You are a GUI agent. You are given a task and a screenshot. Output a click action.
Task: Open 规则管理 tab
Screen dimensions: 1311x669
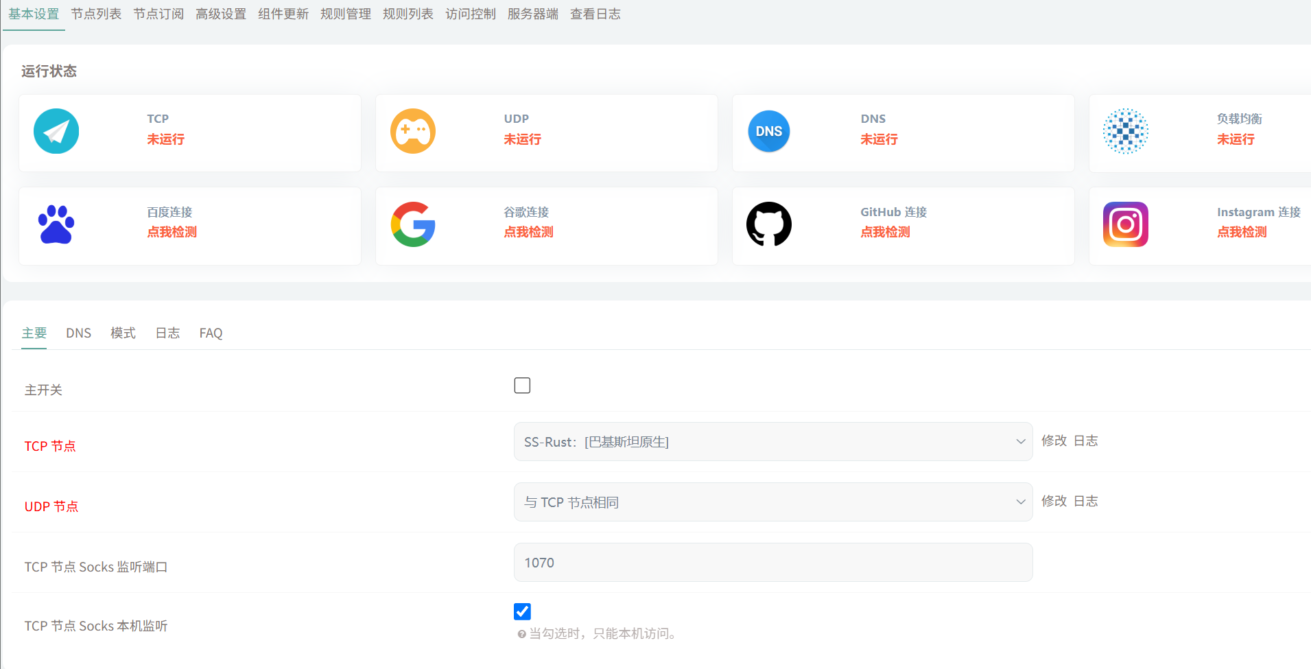346,14
